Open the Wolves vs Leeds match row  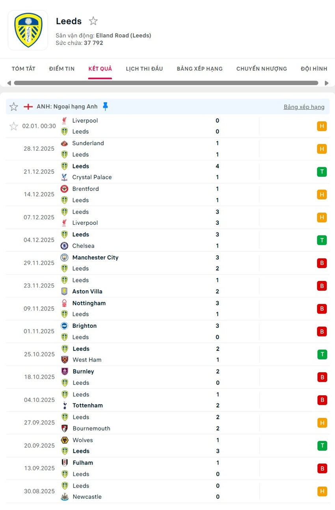(x=158, y=446)
